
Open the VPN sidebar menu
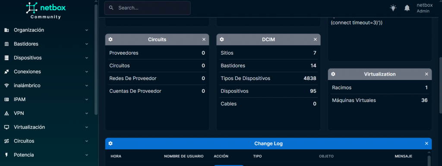[47, 114]
